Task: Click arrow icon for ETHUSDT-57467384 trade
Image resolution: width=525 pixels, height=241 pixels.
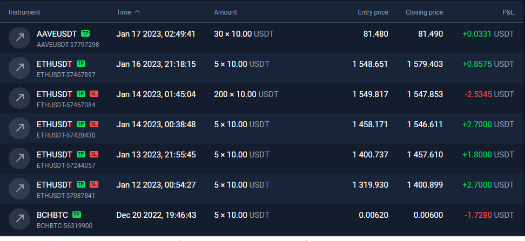Action: (x=19, y=98)
